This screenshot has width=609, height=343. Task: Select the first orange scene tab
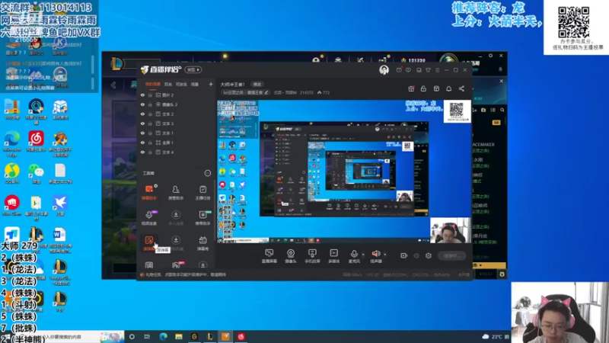[x=153, y=84]
